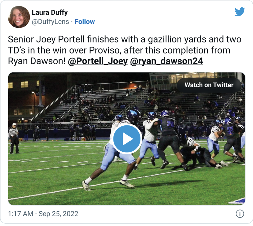Play the football video

coord(127,139)
